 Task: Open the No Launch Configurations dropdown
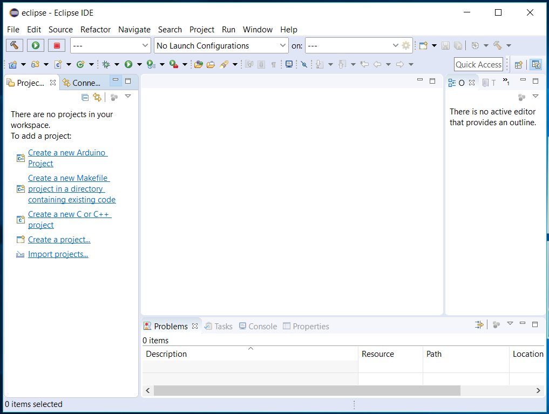(x=221, y=45)
